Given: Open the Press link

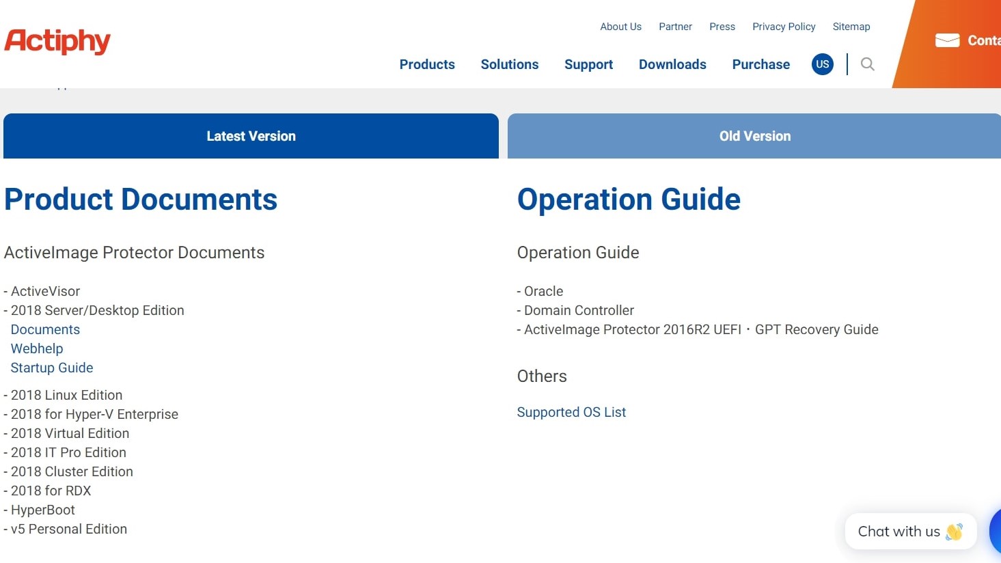Looking at the screenshot, I should click(x=722, y=27).
